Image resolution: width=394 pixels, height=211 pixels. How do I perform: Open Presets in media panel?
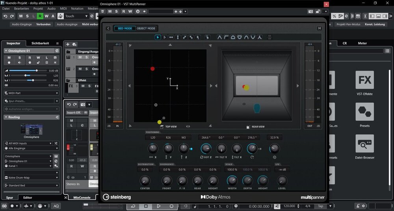point(364,115)
